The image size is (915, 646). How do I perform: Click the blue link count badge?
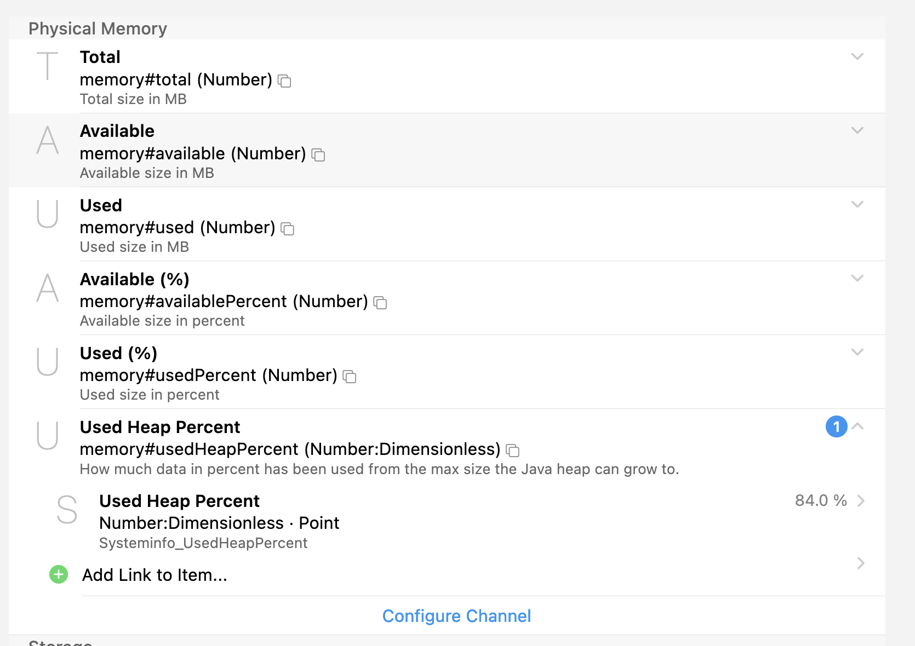[836, 426]
